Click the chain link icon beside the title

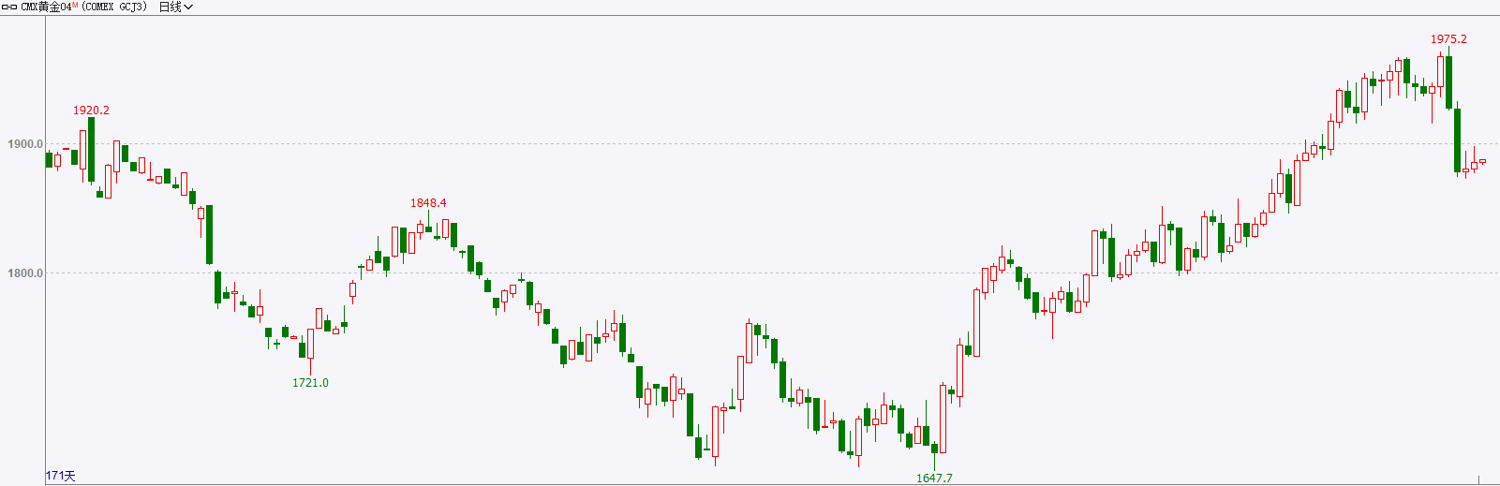coord(9,7)
